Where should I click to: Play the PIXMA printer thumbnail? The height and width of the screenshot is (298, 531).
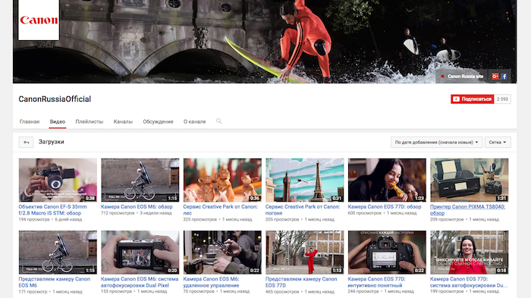pos(470,180)
